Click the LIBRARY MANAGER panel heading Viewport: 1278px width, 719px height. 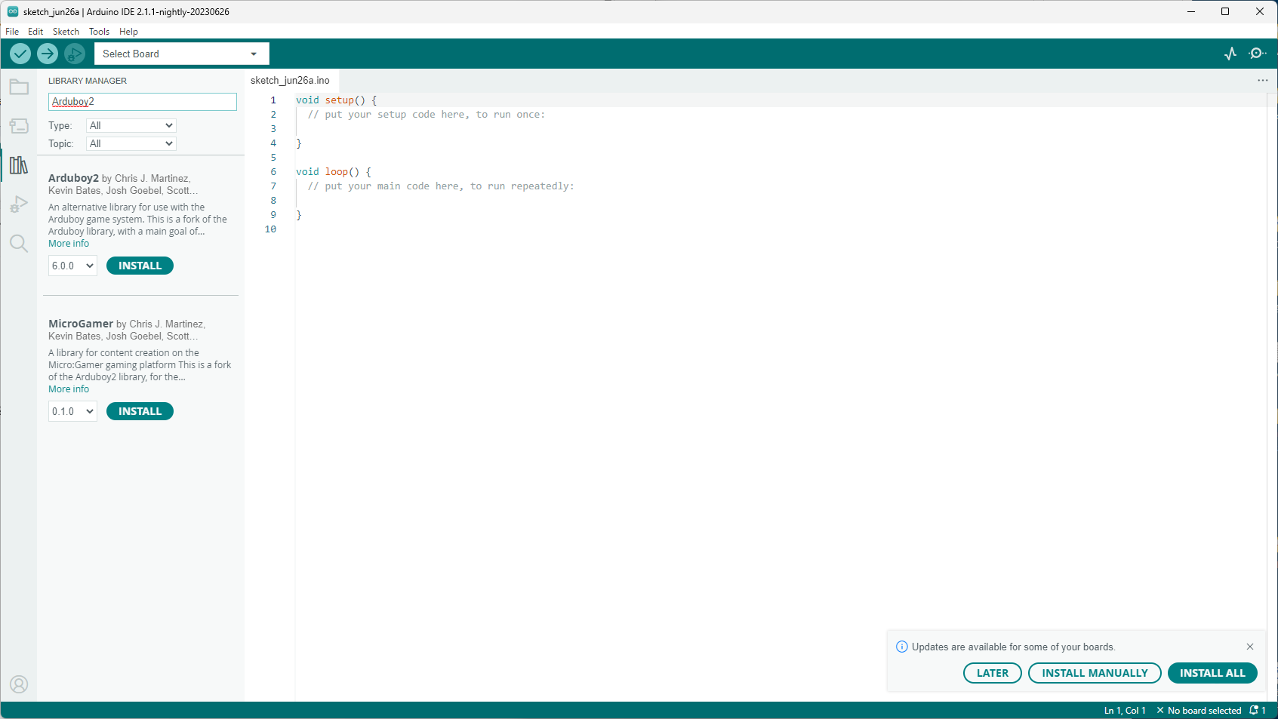pyautogui.click(x=88, y=81)
